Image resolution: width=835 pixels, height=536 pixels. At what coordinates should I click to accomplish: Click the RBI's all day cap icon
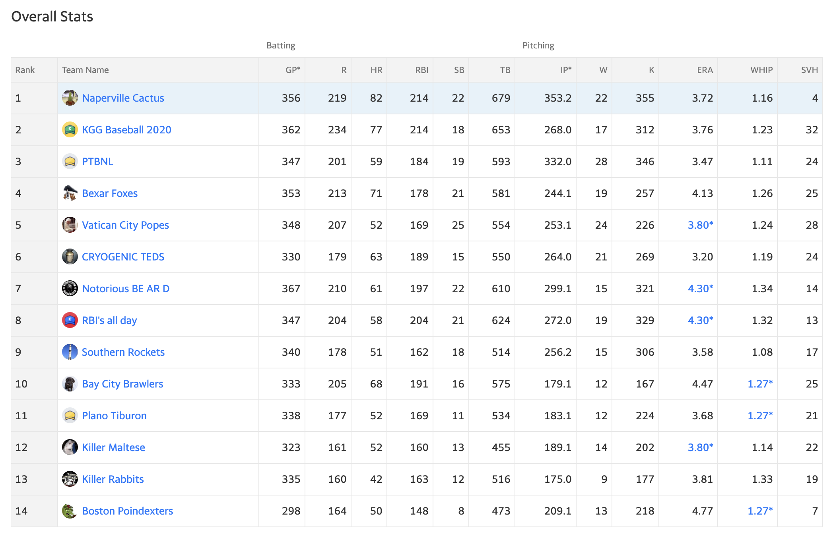pos(70,320)
